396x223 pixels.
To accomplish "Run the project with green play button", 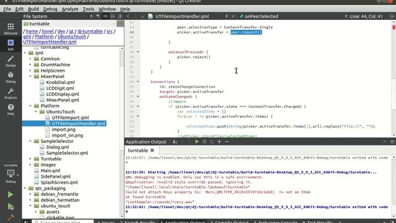I will [x=11, y=195].
